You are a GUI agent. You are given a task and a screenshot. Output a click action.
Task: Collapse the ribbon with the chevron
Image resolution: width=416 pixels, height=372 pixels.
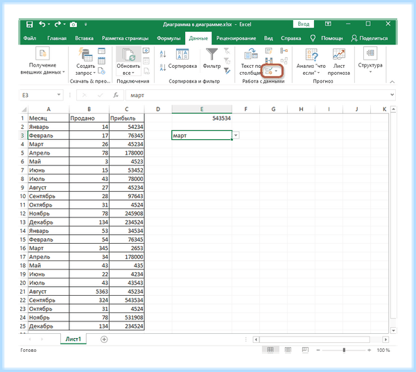click(392, 82)
